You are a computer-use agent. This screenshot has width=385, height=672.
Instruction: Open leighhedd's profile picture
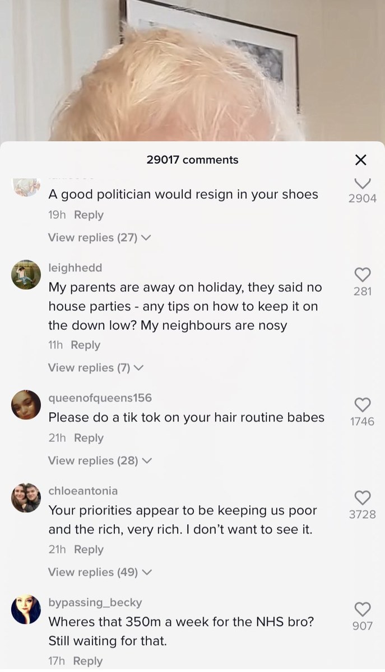(26, 275)
